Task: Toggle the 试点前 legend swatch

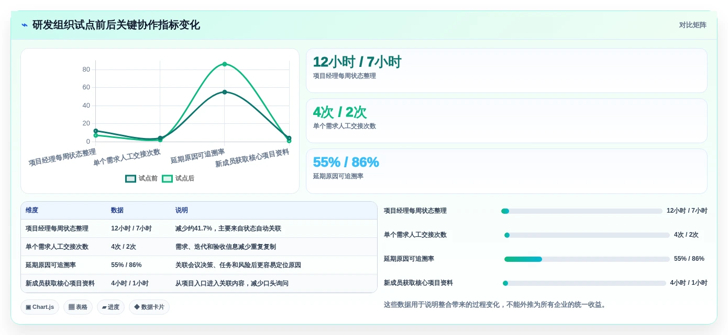Action: (130, 179)
